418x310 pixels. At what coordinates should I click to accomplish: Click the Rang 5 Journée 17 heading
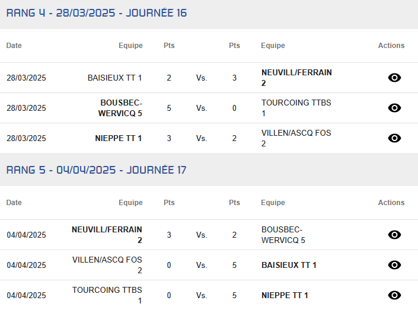coord(97,170)
